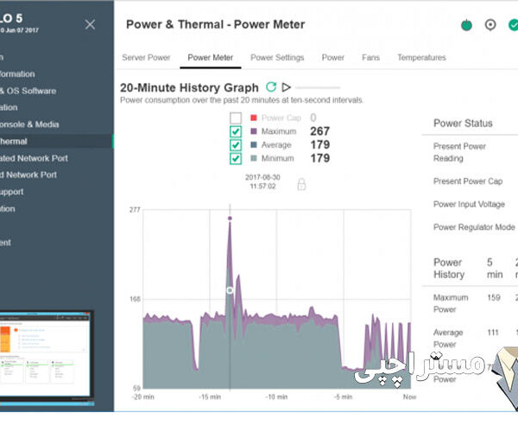The height and width of the screenshot is (432, 518).
Task: Click the UID target indicator icon
Action: [x=490, y=25]
